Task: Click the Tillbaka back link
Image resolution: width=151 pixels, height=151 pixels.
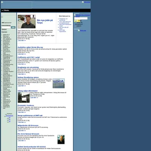Action: coord(5,11)
